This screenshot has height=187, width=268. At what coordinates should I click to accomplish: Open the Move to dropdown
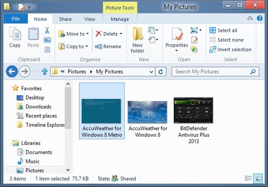click(x=88, y=34)
